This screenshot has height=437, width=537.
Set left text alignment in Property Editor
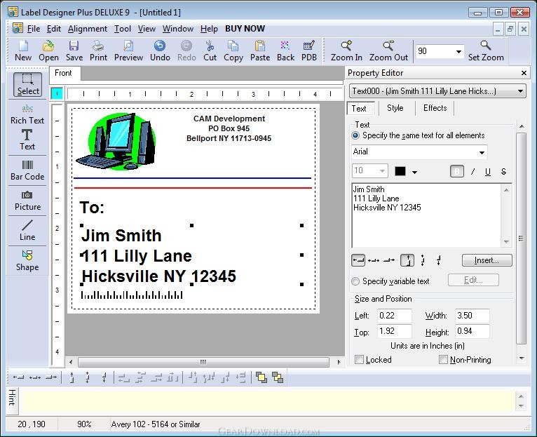(358, 260)
